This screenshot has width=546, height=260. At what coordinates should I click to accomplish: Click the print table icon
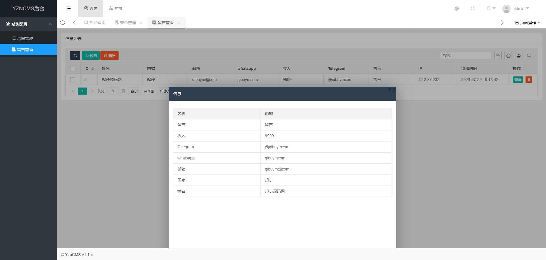(x=508, y=56)
